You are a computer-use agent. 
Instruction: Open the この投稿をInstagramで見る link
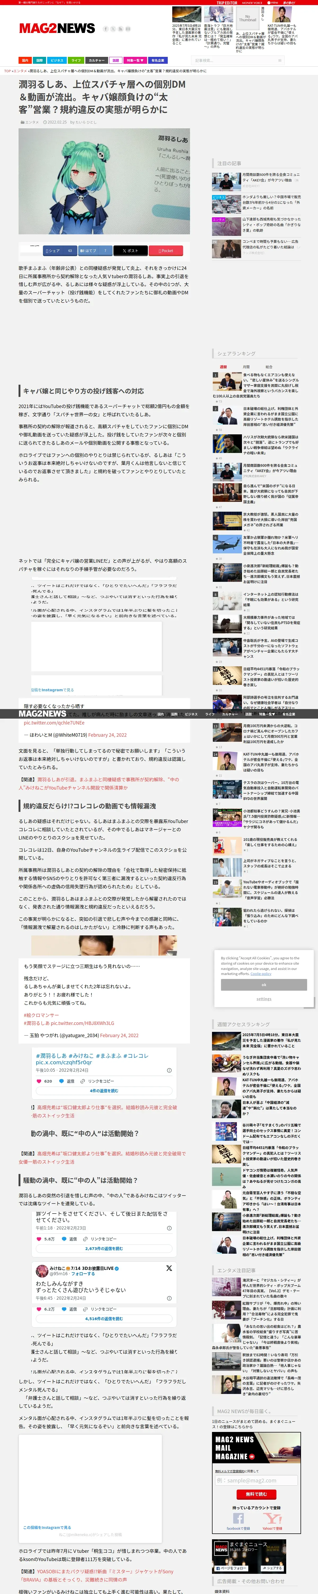click(47, 1527)
